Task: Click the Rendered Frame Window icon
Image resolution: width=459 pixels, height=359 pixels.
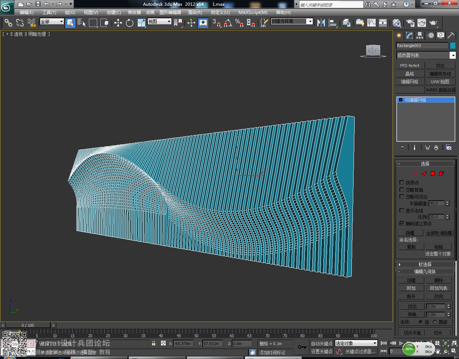Action: (422, 23)
